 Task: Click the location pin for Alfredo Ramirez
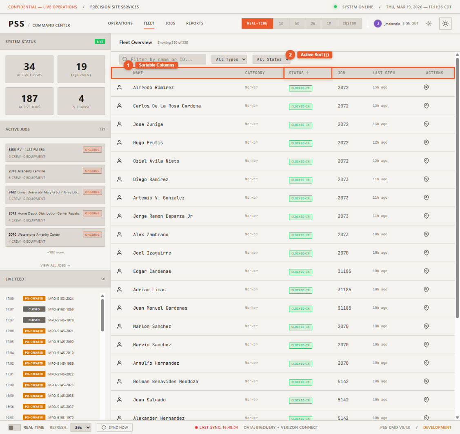coord(426,87)
